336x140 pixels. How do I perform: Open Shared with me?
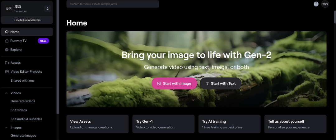pyautogui.click(x=22, y=81)
